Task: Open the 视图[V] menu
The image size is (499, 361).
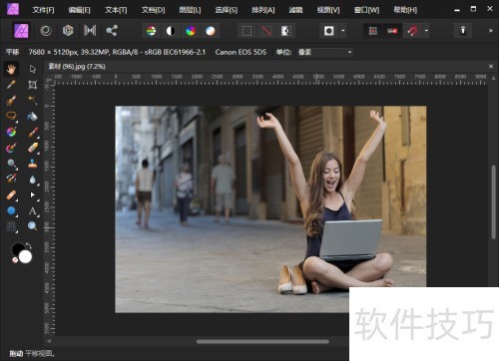Action: tap(328, 10)
